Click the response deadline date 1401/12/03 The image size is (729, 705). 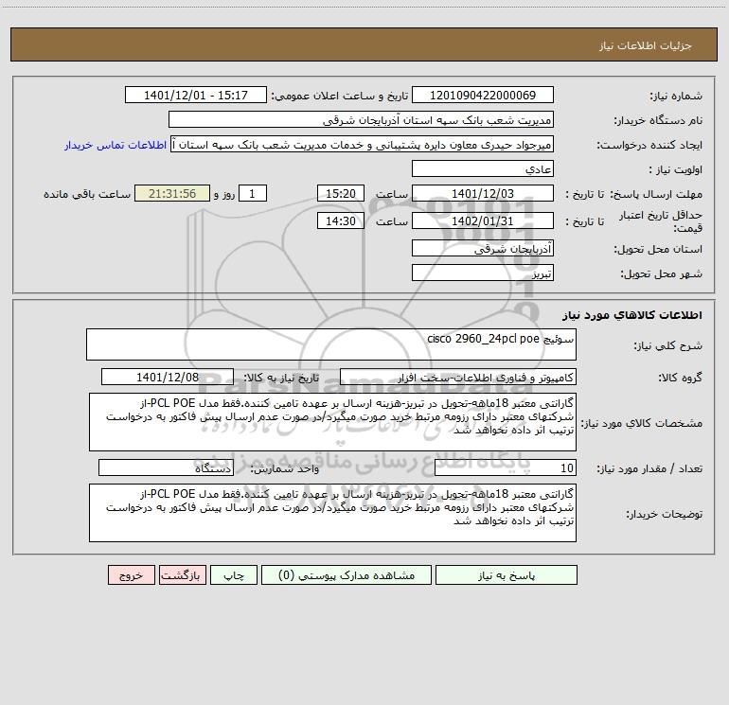[483, 193]
